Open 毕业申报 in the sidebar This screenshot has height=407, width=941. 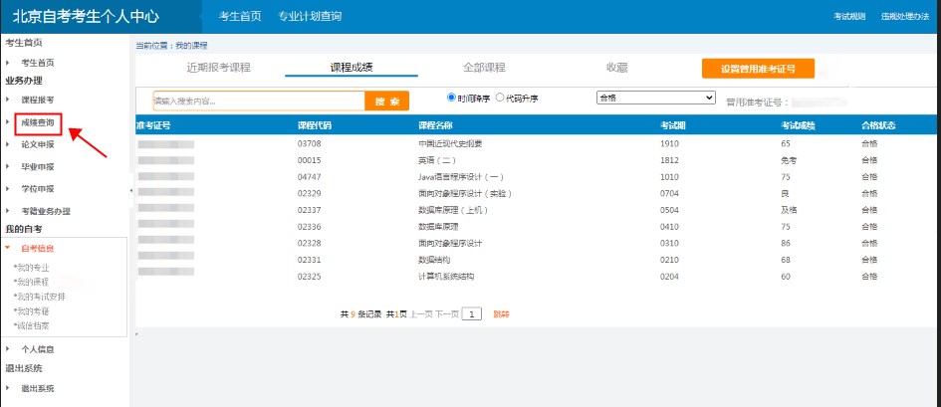[x=38, y=167]
